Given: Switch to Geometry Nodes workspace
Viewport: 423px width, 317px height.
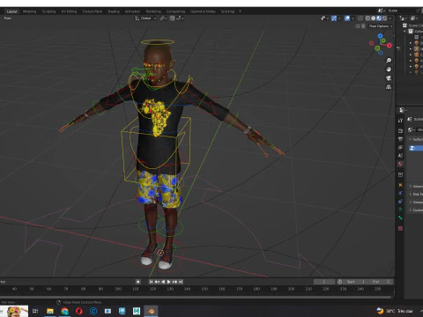Looking at the screenshot, I should click(x=203, y=11).
